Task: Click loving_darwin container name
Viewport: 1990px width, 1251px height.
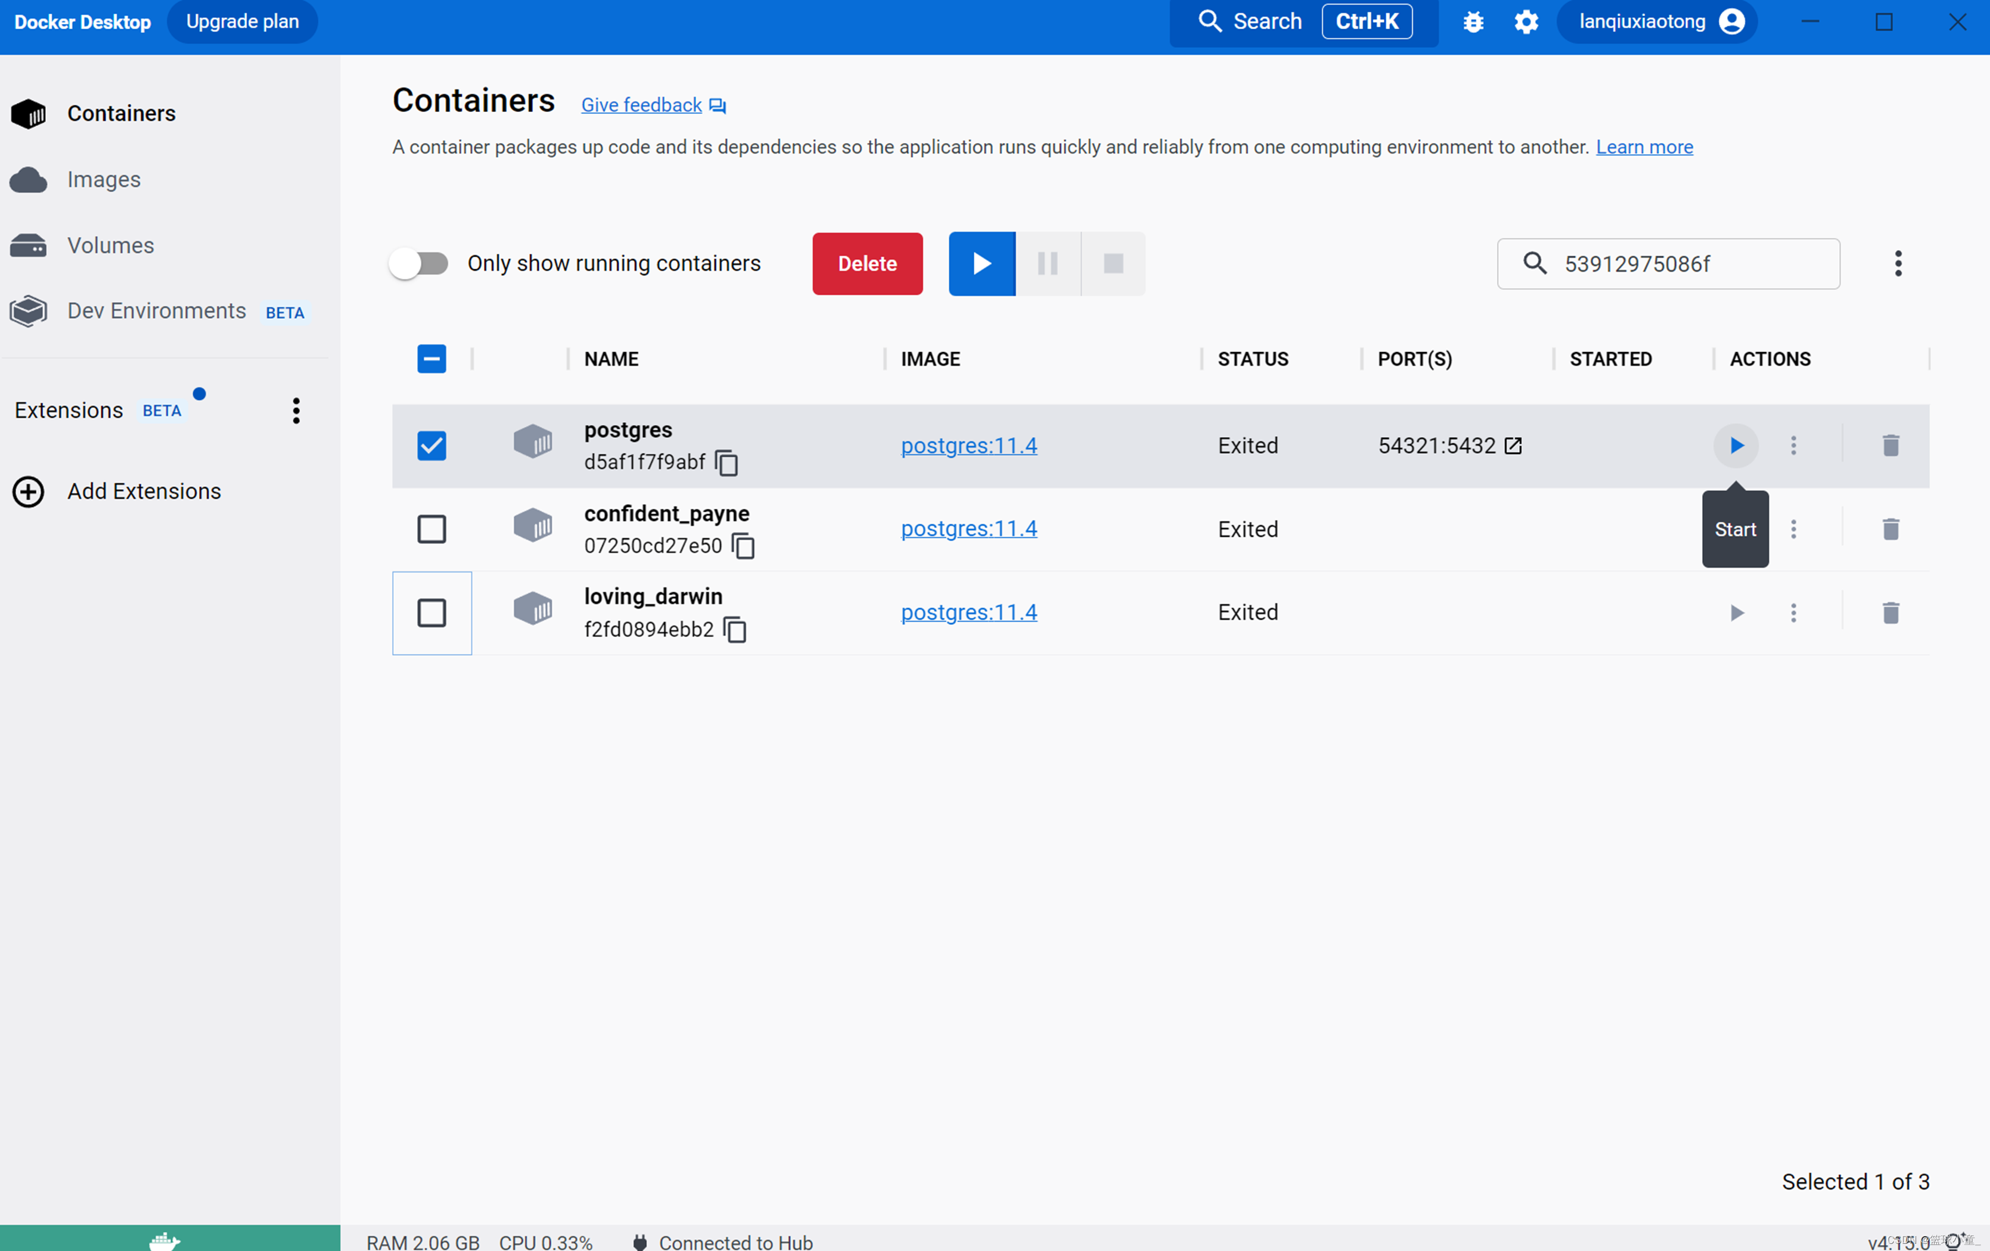Action: pyautogui.click(x=653, y=596)
